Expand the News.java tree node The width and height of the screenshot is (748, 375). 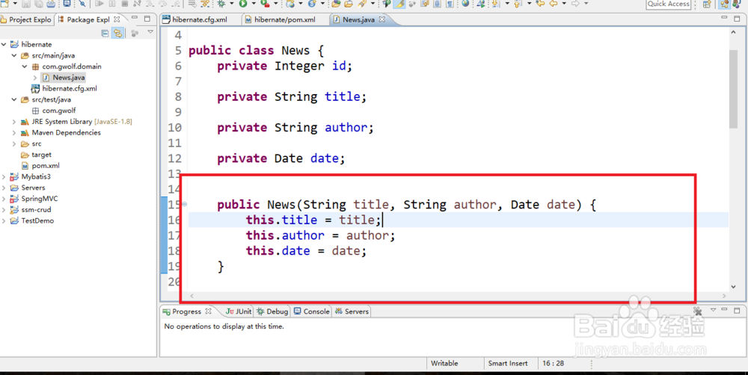point(35,77)
